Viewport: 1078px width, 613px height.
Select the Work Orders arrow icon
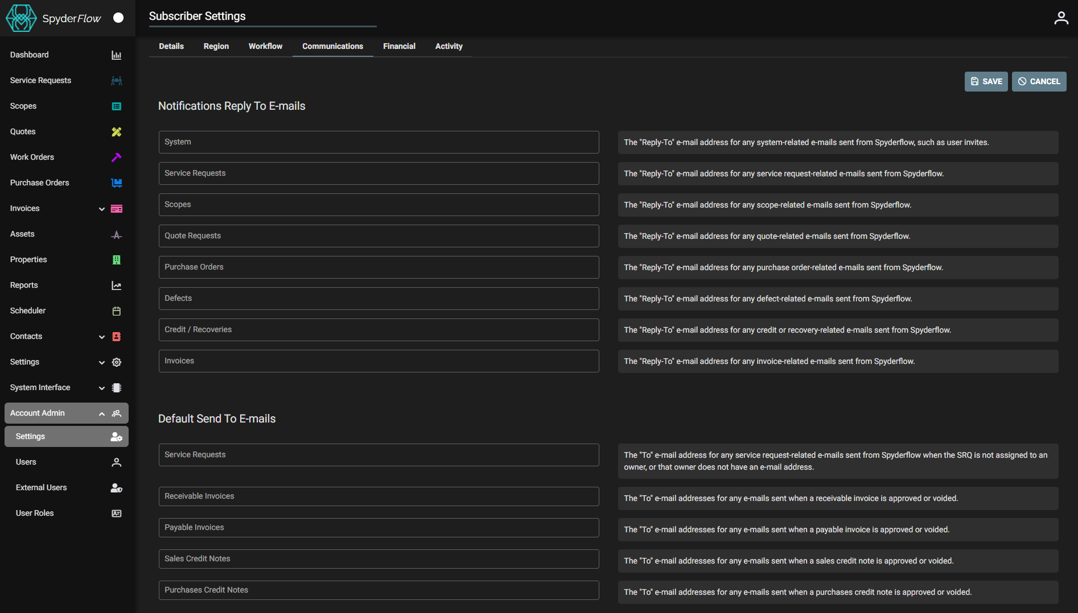[116, 157]
